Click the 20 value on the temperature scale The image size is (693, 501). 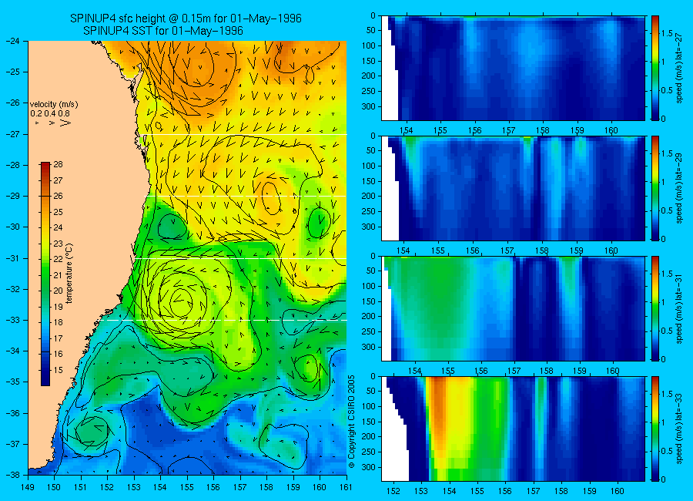click(59, 291)
